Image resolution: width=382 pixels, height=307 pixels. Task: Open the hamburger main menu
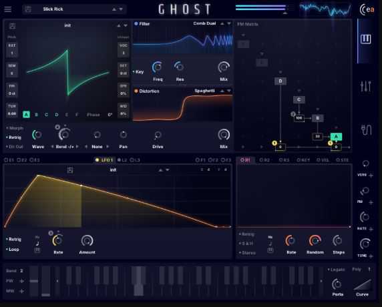8,9
